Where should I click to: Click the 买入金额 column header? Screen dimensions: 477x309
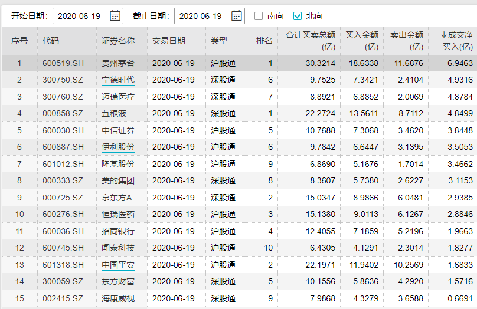click(361, 41)
